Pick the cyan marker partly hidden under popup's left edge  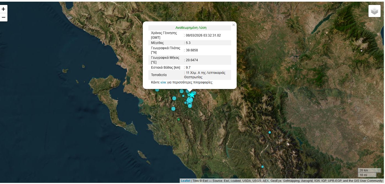(157, 90)
